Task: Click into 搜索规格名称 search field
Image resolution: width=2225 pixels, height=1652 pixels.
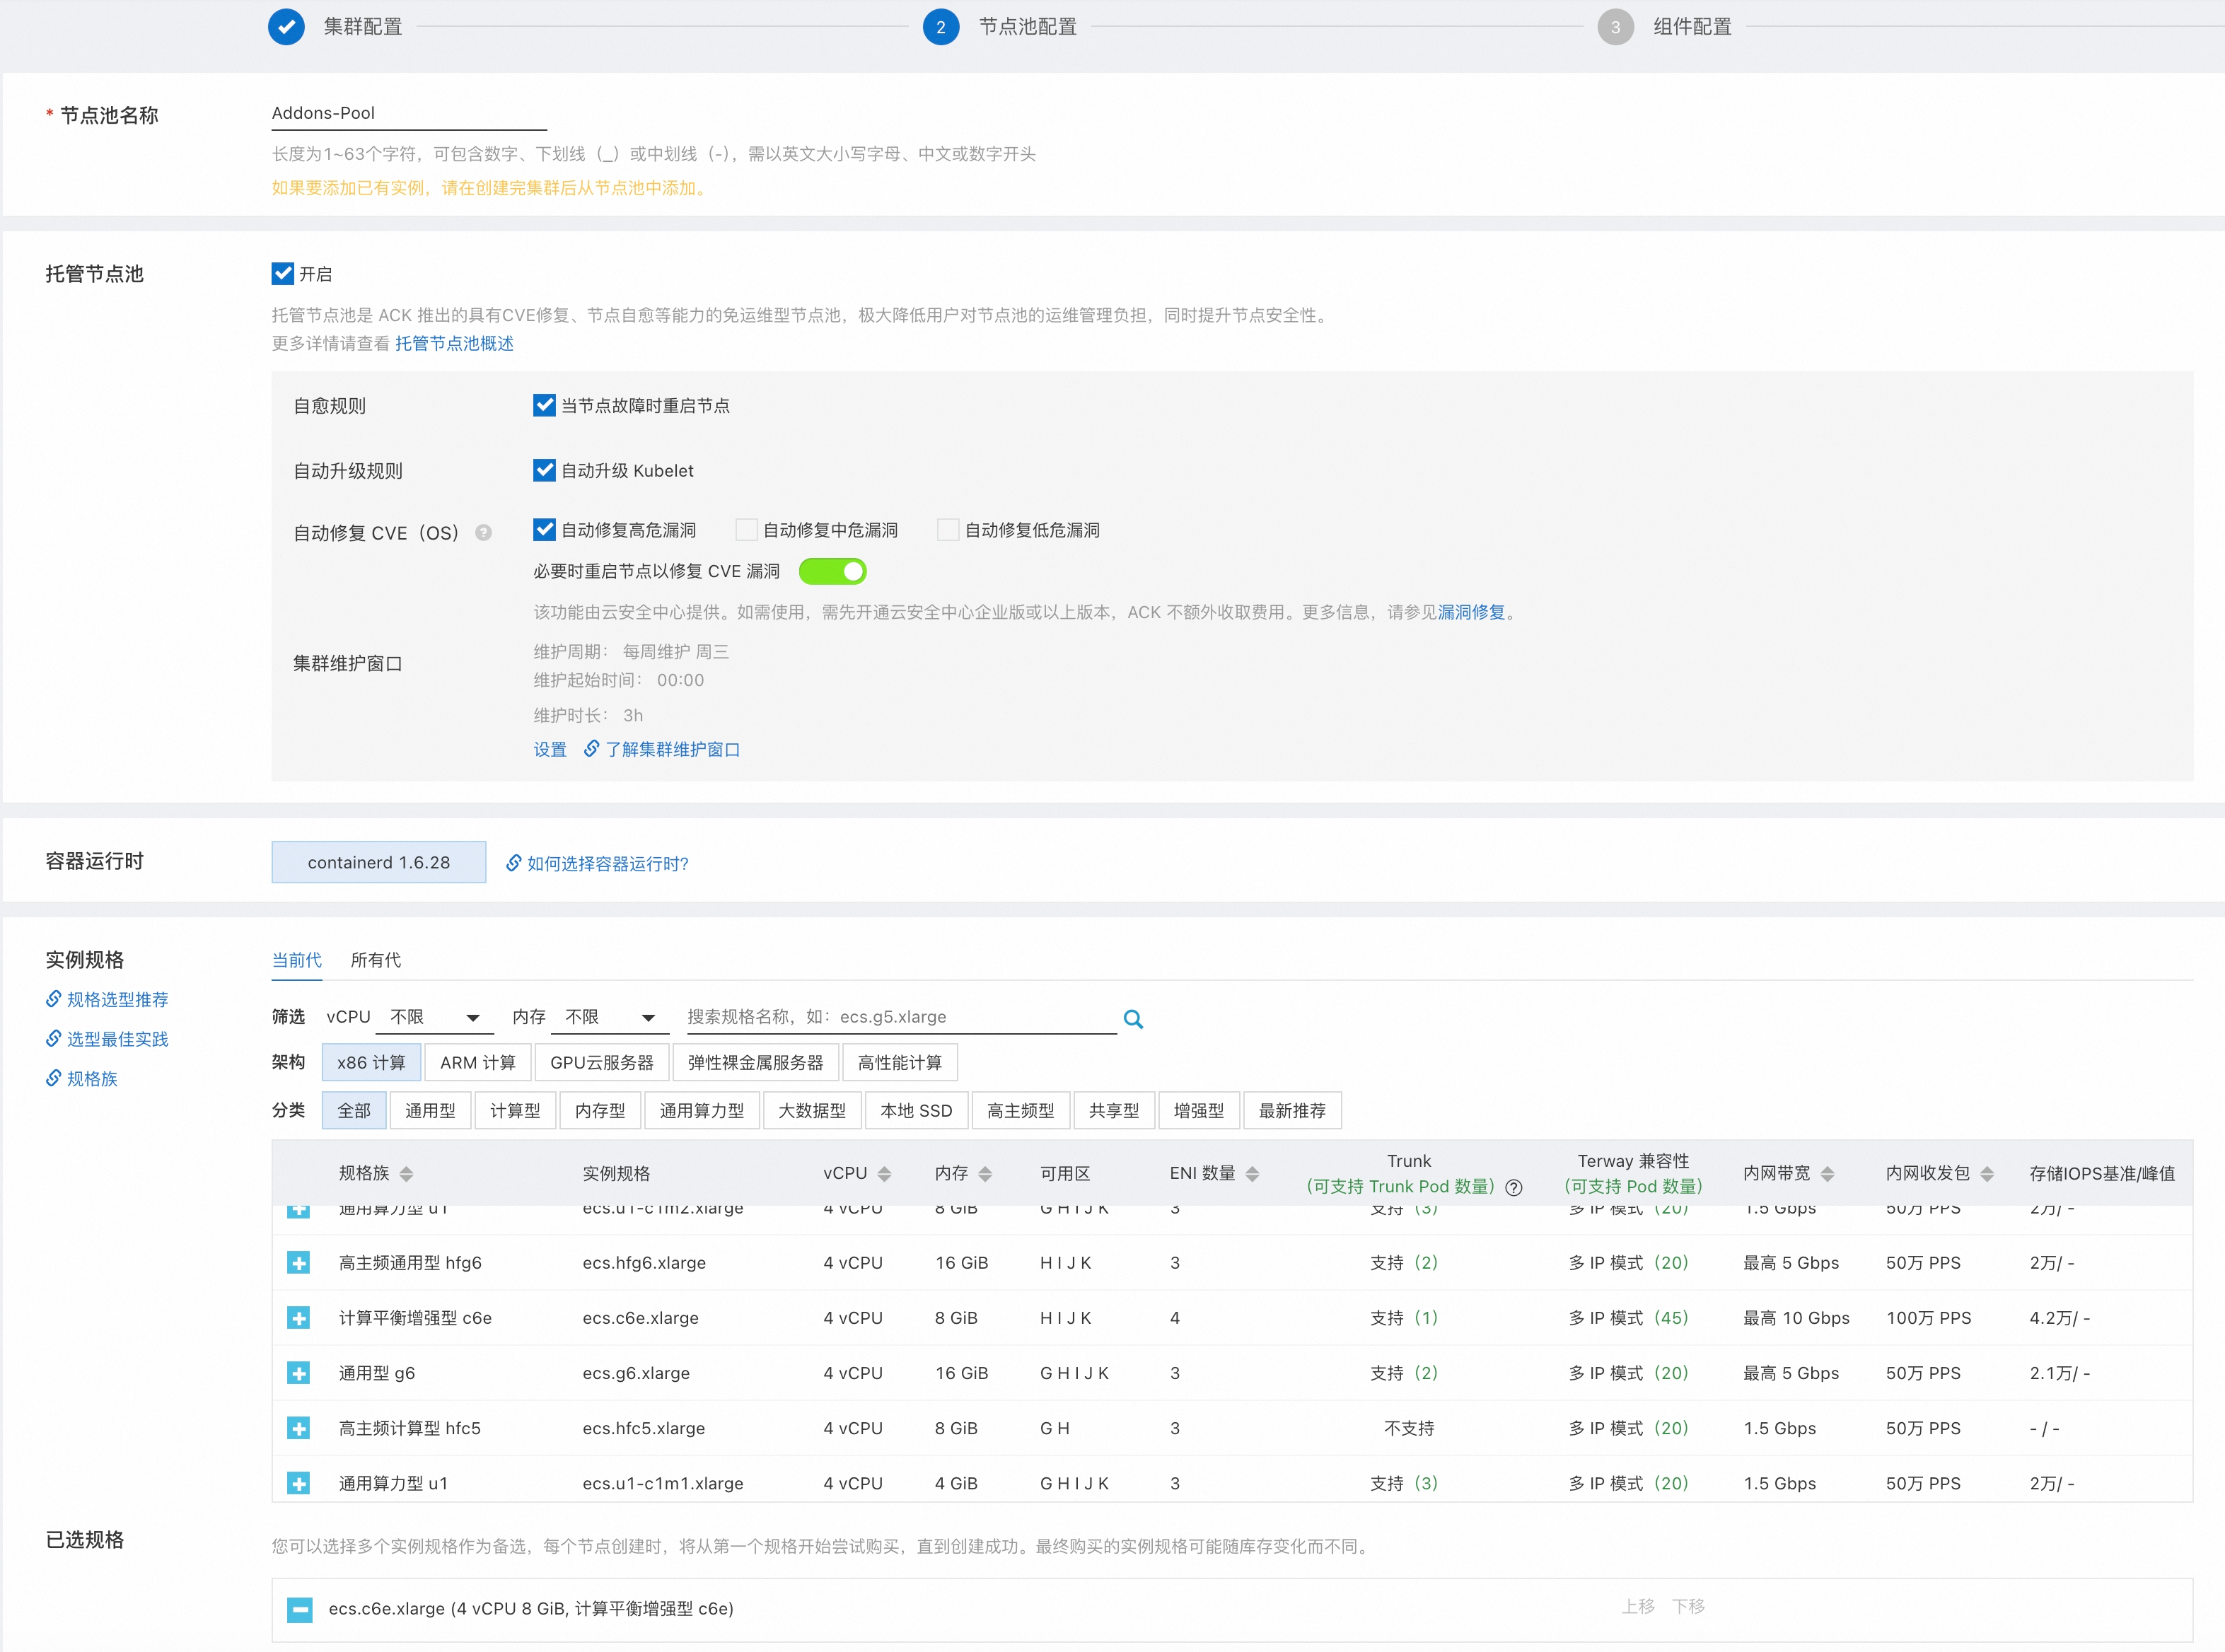Action: [x=900, y=1017]
